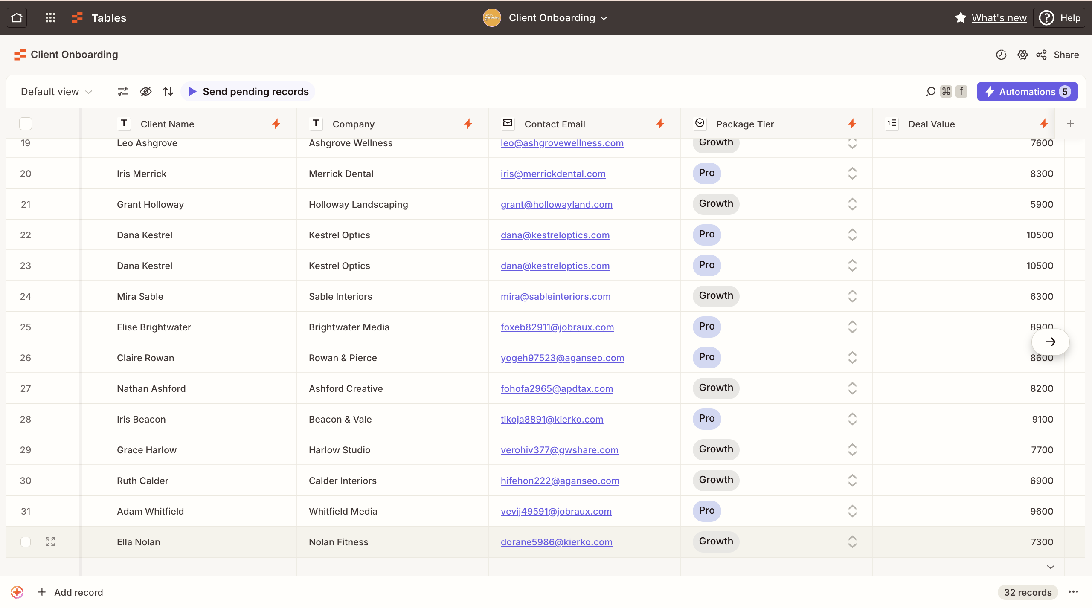Screen dimensions: 1092x608
Task: Expand the Ella Nolan record
Action: pos(50,542)
